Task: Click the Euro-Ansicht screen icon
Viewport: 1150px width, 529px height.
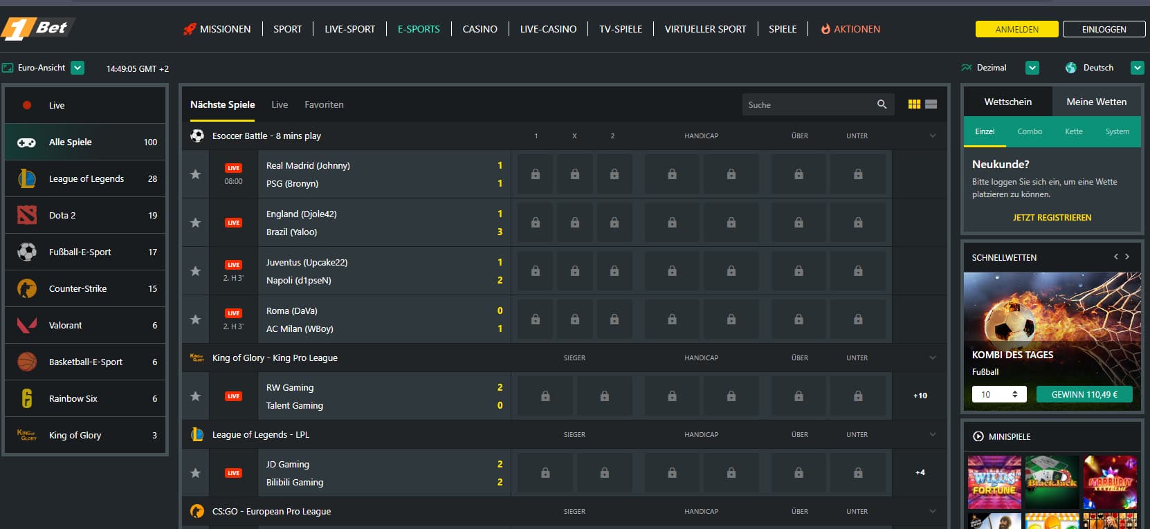Action: 8,68
